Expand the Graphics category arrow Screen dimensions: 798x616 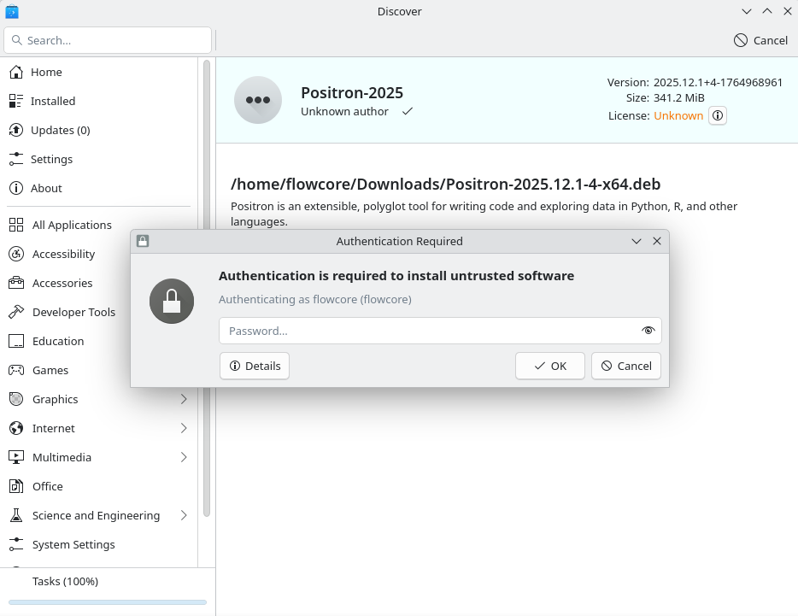(184, 400)
